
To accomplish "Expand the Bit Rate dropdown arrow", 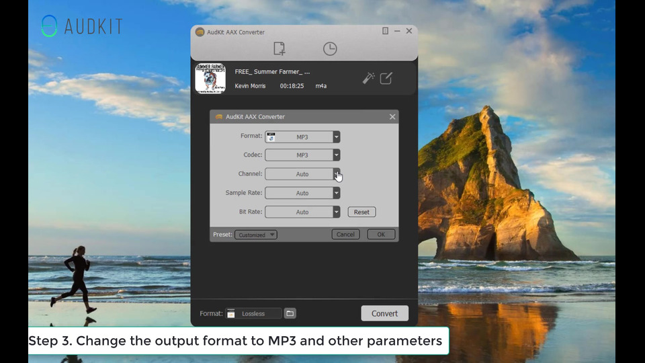I will [337, 212].
